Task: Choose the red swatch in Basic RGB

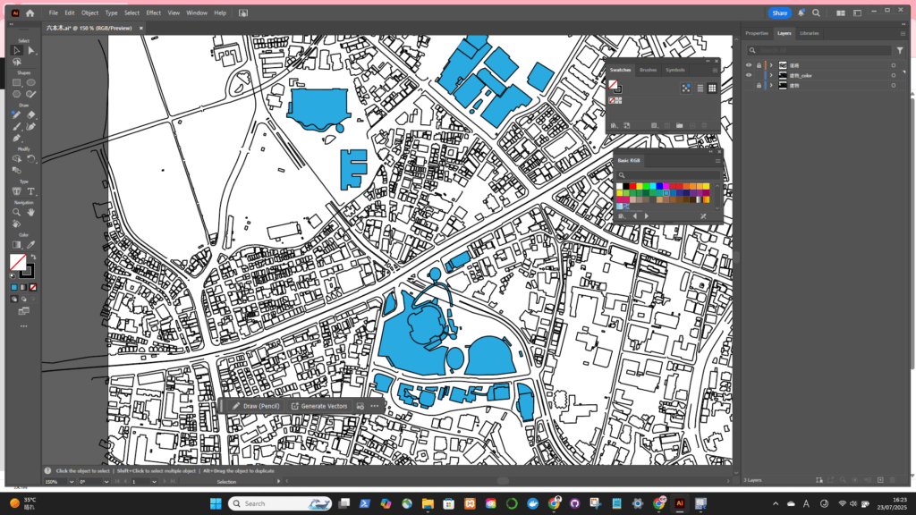Action: coord(634,186)
